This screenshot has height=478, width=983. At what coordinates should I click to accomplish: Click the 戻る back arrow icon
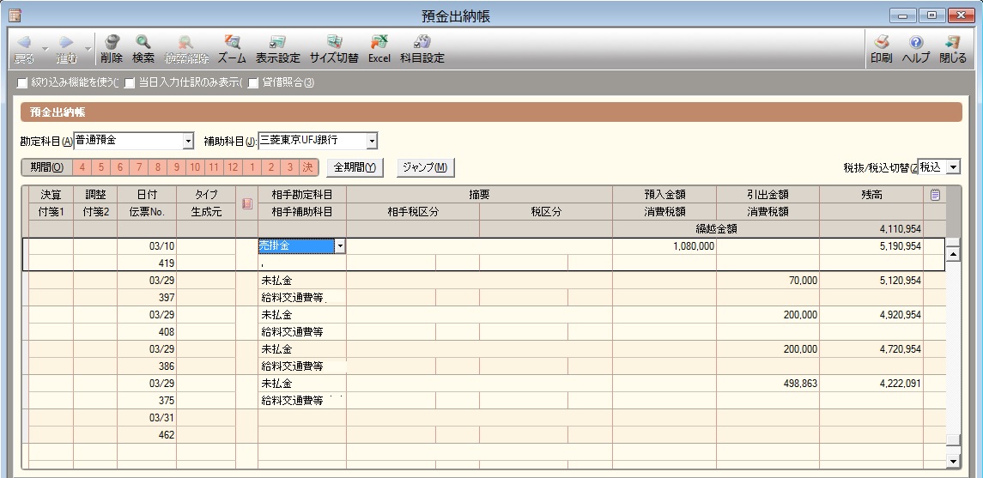pos(24,43)
